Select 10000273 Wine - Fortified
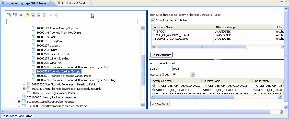This screenshot has height=119, width=289. click(53, 54)
